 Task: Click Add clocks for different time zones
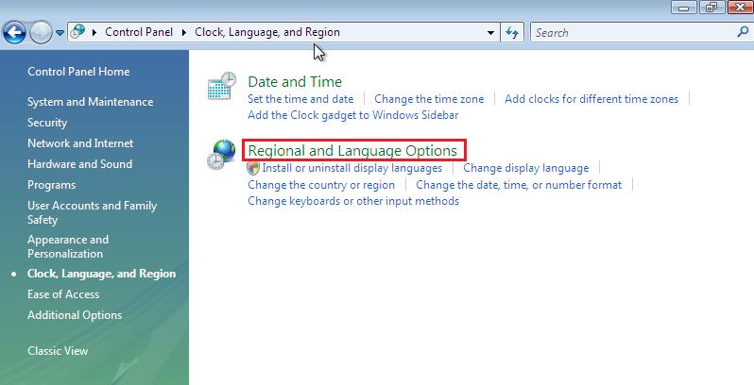tap(591, 99)
